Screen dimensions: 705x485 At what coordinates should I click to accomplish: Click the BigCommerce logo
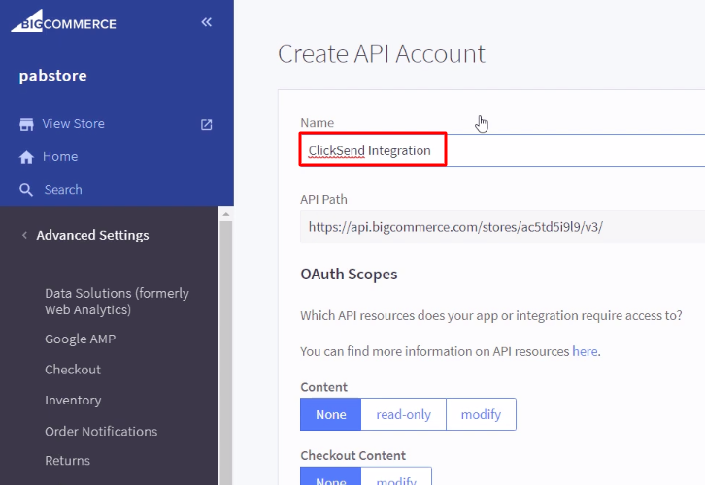click(x=63, y=21)
